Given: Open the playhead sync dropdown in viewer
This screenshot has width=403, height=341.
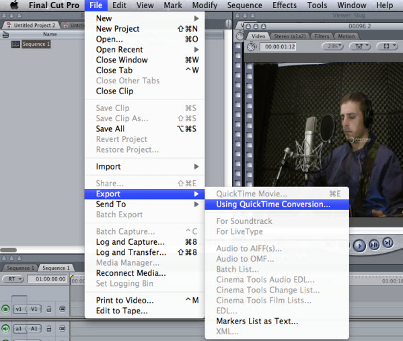Looking at the screenshot, I should pyautogui.click(x=360, y=46).
